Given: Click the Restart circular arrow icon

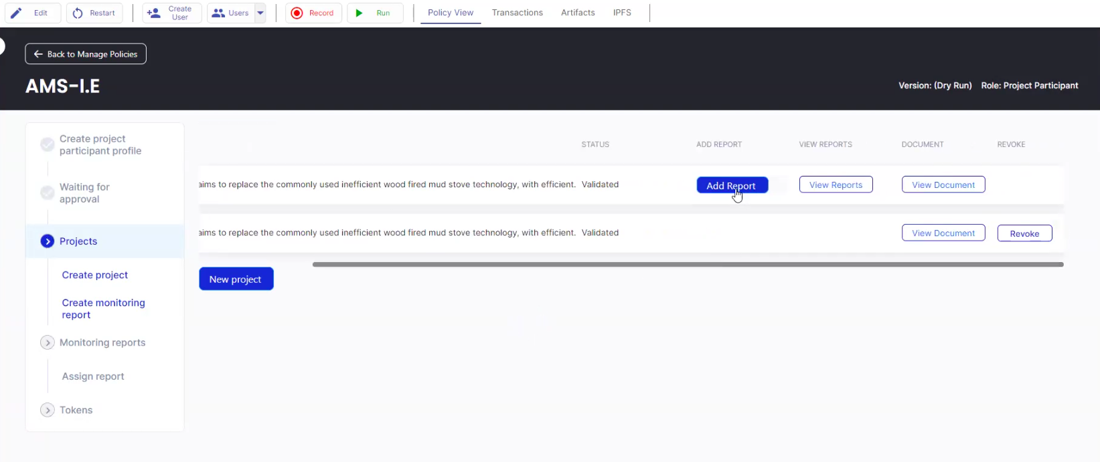Looking at the screenshot, I should point(78,13).
